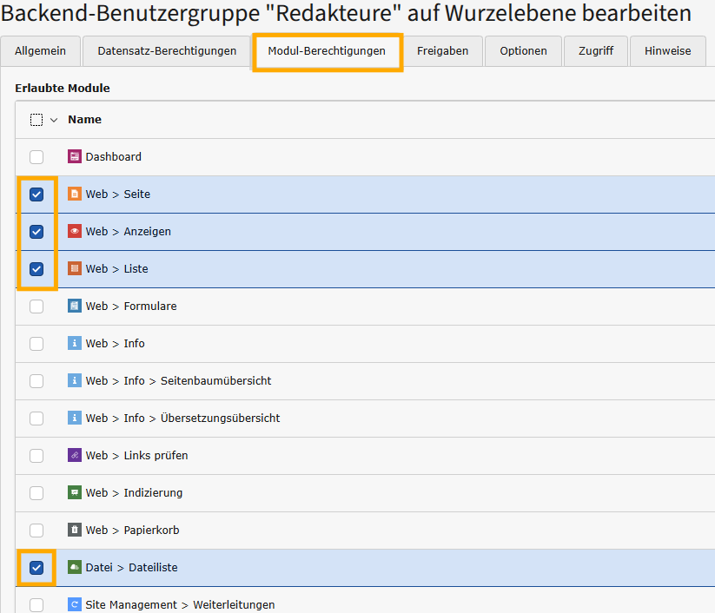Click the Web > Papierkorb trash icon

[75, 531]
